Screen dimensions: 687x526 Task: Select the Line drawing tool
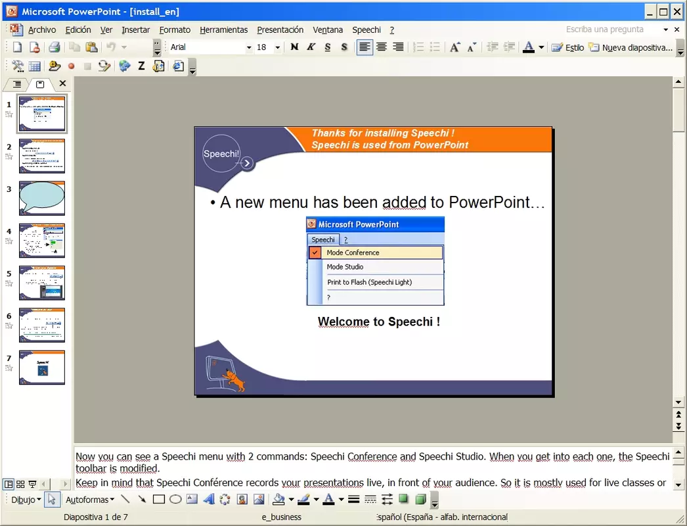point(125,499)
